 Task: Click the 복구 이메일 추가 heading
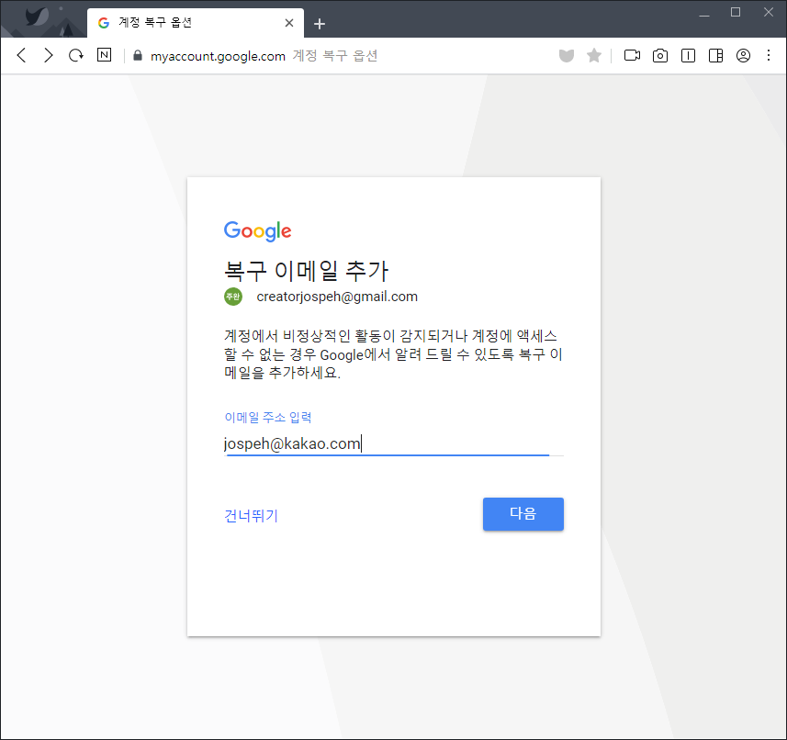pos(306,271)
